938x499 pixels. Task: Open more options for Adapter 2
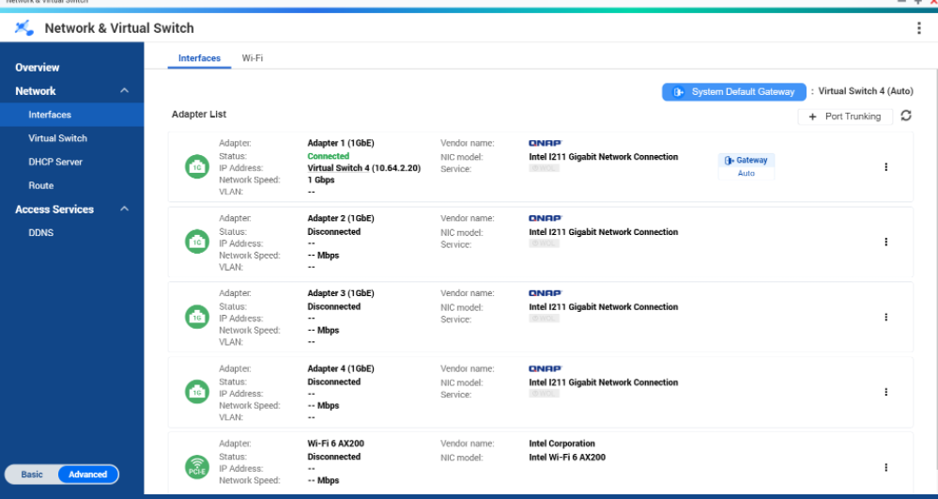coord(886,242)
